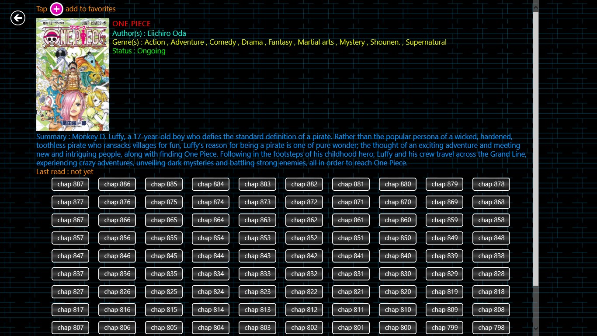Open chap 809
Screen dimensions: 597x336
click(x=444, y=310)
